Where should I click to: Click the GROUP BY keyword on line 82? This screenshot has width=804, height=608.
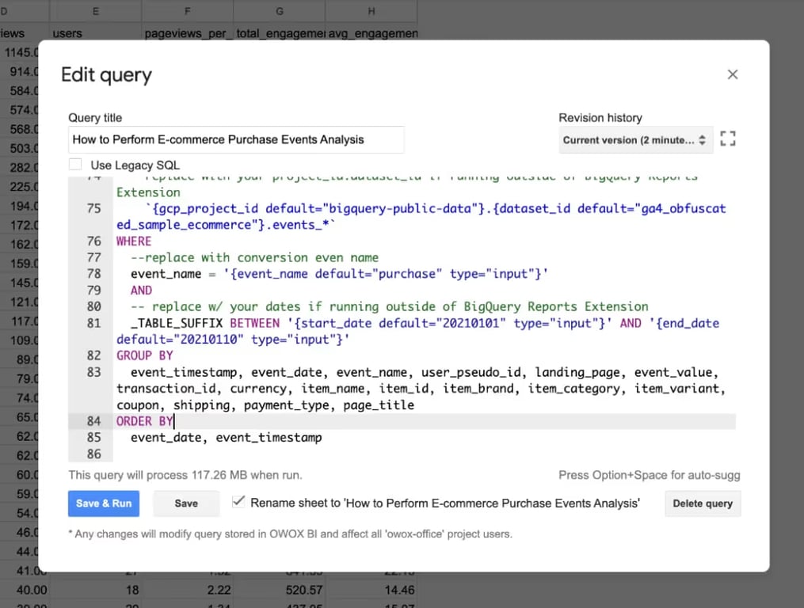pos(145,355)
